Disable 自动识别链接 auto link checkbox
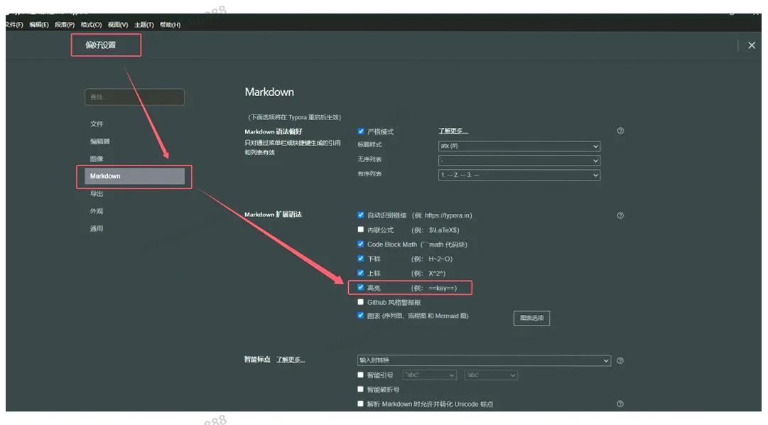 [x=360, y=215]
